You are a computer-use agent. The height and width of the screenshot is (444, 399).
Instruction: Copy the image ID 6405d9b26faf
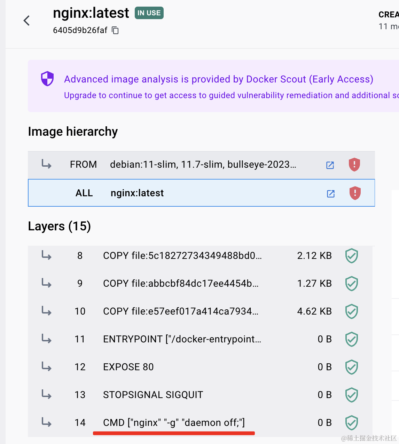115,31
